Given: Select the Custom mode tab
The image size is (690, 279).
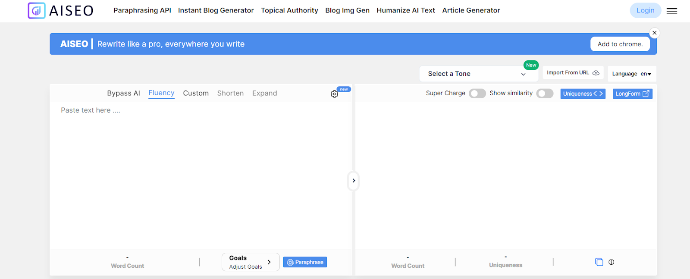Looking at the screenshot, I should click(x=196, y=93).
